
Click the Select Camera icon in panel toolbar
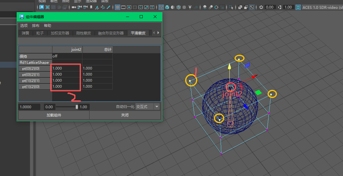[74, 7]
